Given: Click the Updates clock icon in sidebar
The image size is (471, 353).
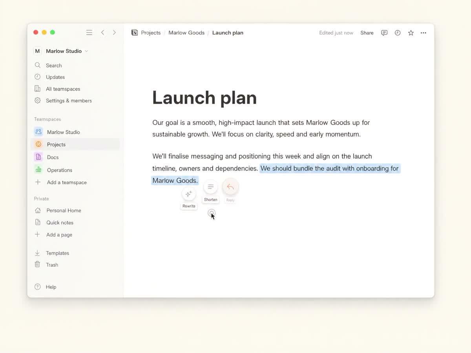Looking at the screenshot, I should click(x=37, y=77).
